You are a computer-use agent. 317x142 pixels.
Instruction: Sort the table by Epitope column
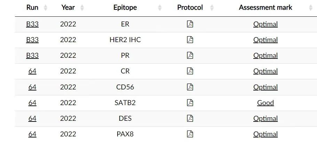(x=125, y=7)
